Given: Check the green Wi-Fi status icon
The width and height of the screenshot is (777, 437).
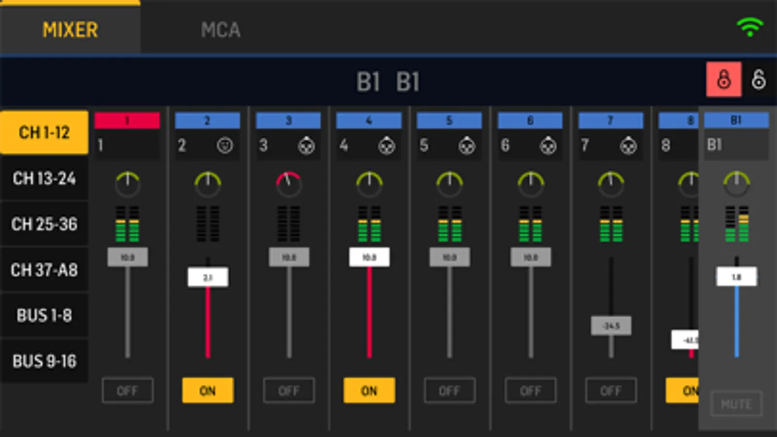Looking at the screenshot, I should coord(750,27).
